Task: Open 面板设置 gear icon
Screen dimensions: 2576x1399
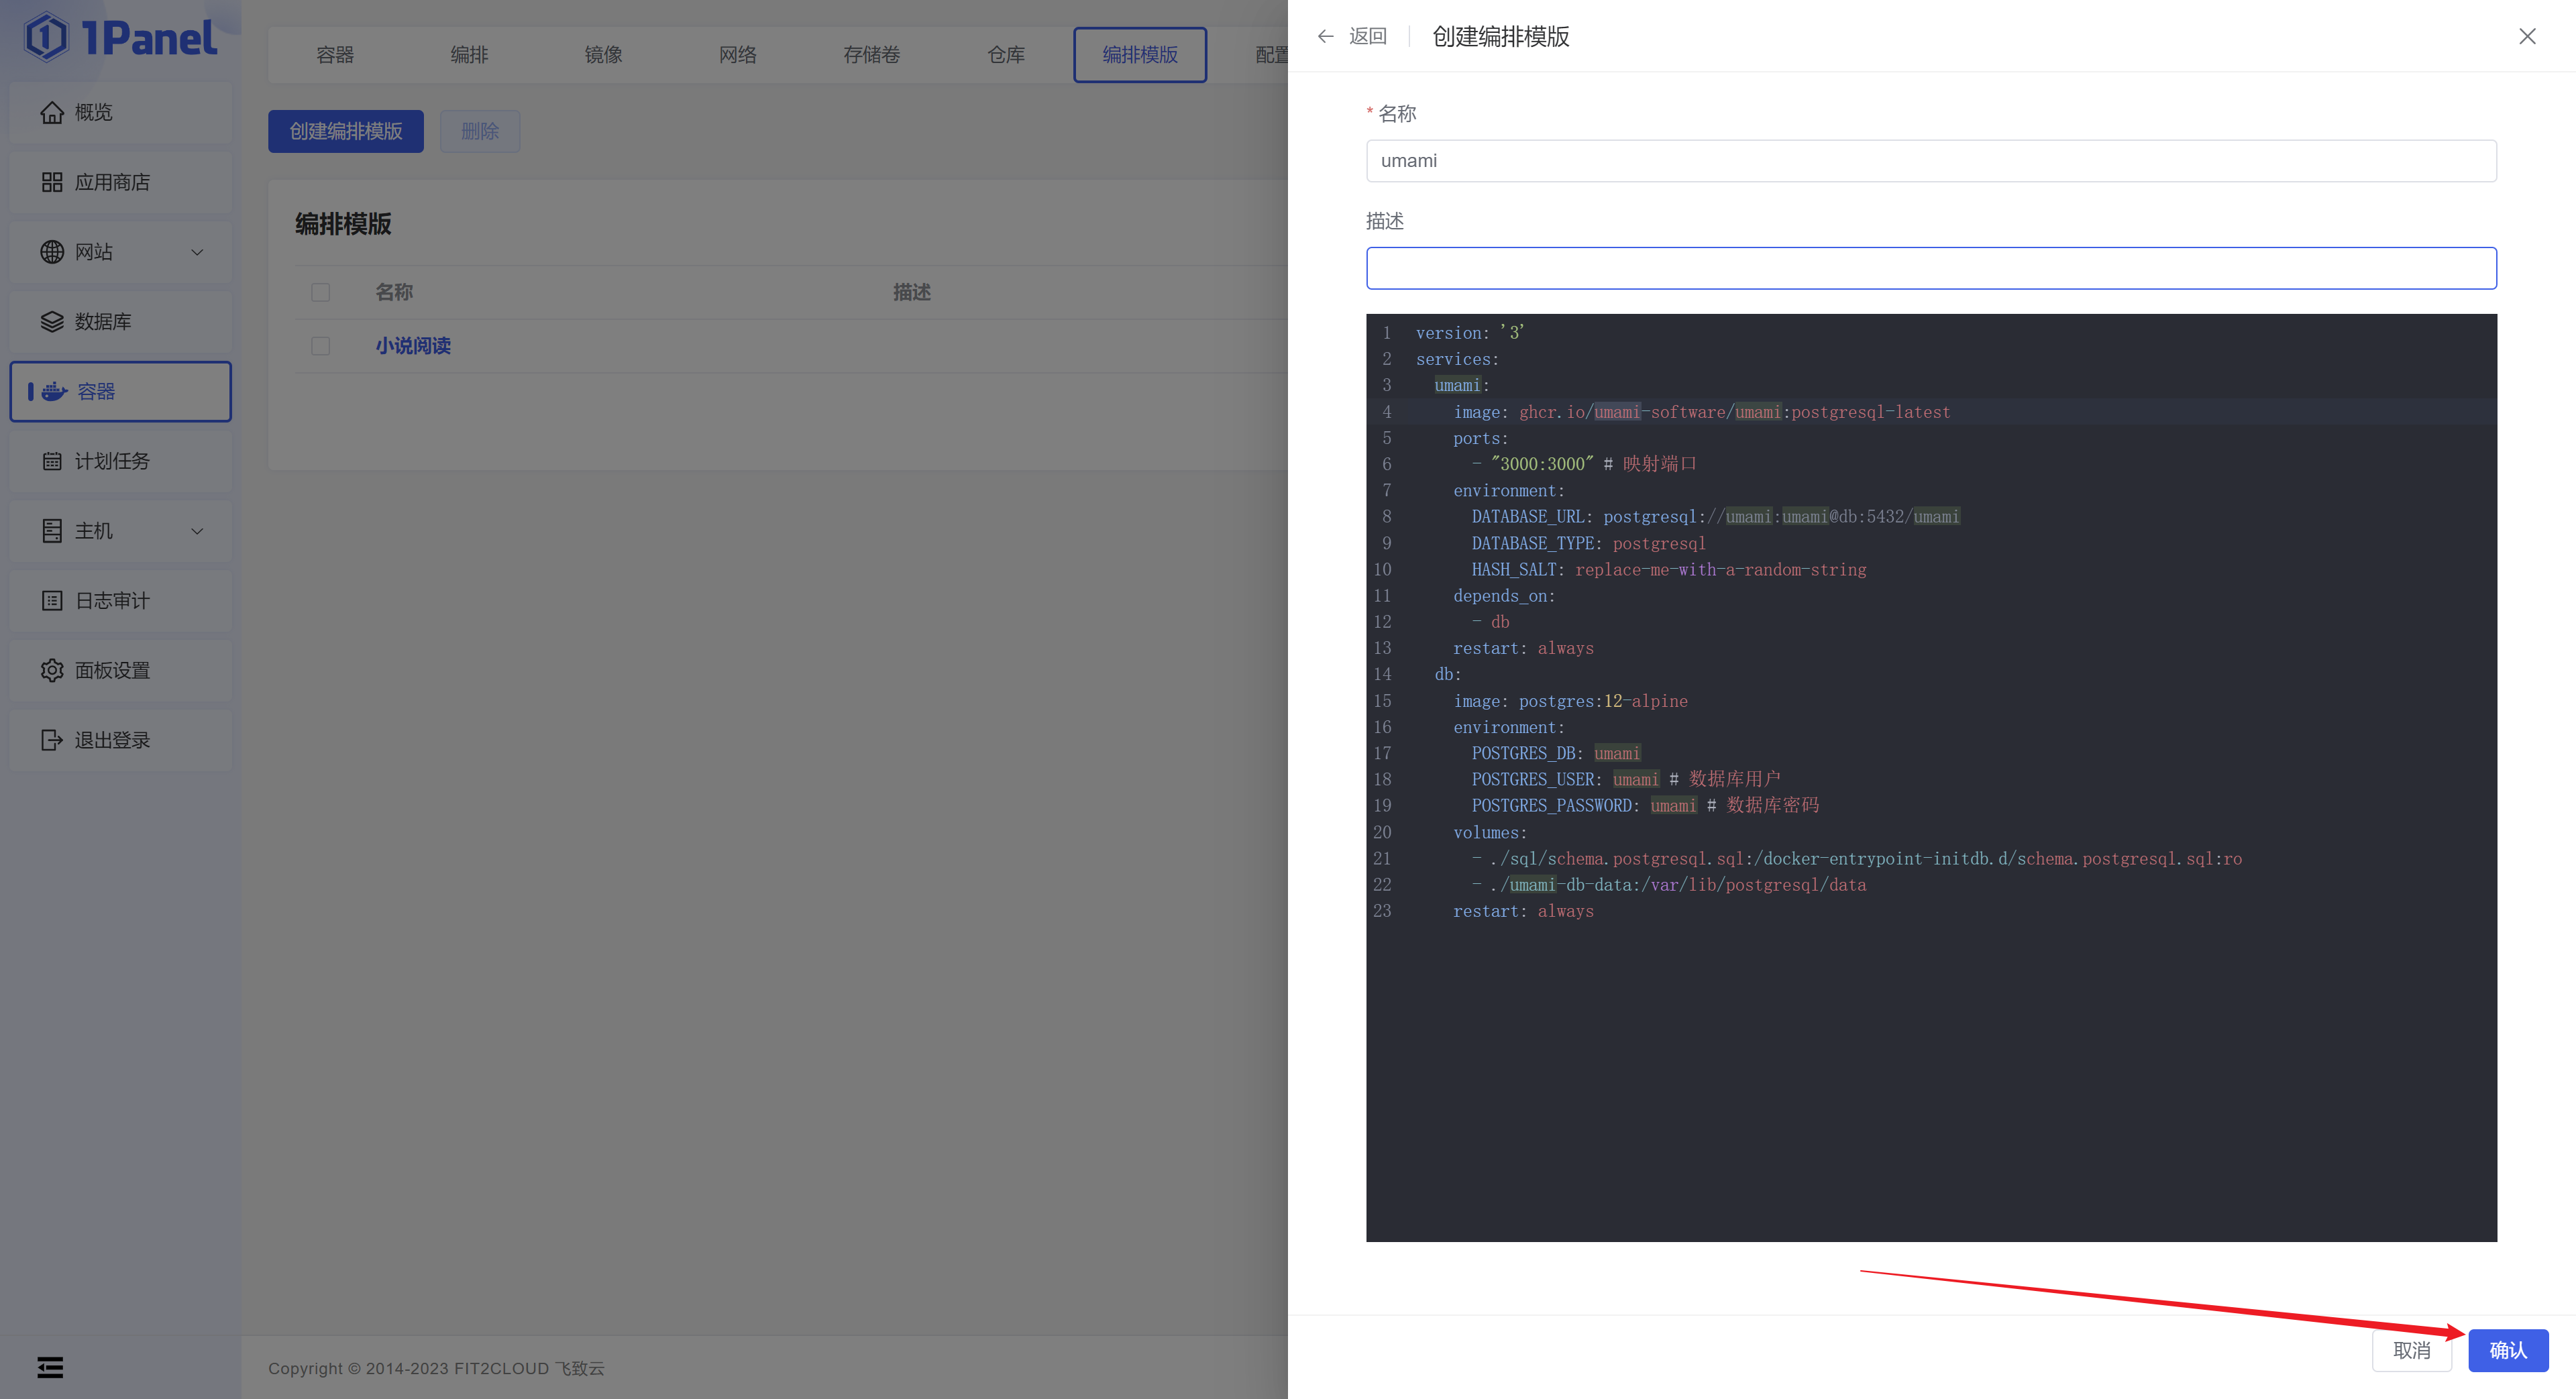Action: point(52,670)
